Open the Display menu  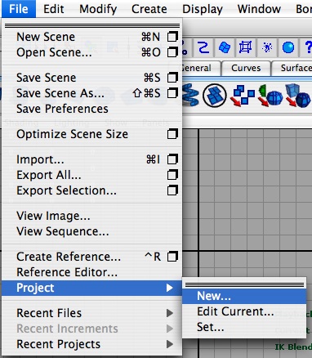click(x=203, y=9)
